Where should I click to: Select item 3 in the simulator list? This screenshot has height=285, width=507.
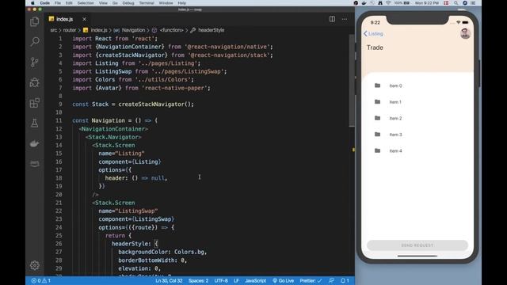pos(417,134)
